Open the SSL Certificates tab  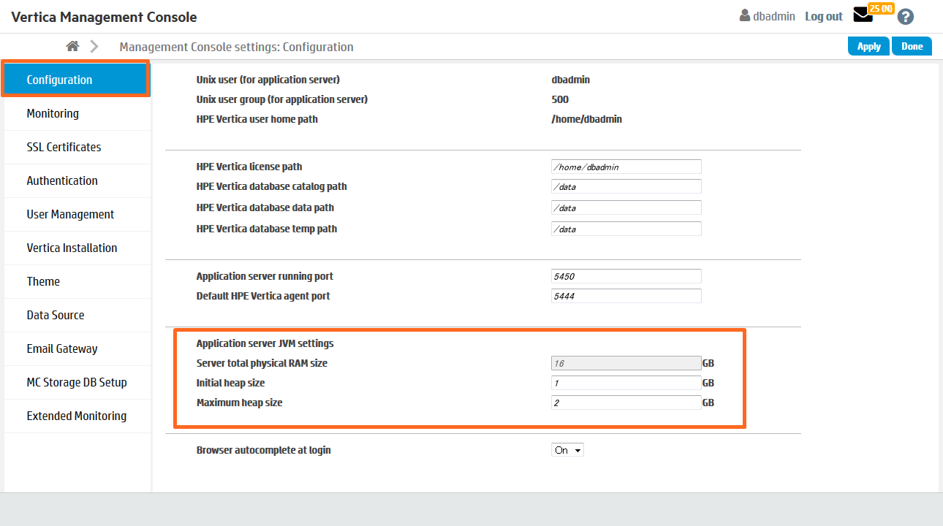point(64,147)
